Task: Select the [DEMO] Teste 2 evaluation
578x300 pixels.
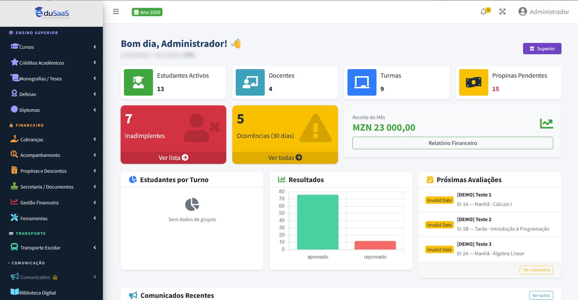Action: pyautogui.click(x=490, y=224)
